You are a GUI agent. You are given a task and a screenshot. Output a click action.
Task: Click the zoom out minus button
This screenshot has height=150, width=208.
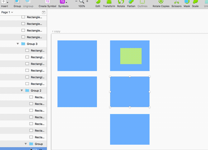coord(76,1)
